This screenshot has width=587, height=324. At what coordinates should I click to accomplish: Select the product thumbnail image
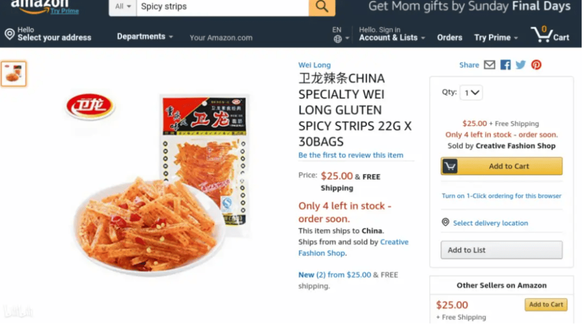pos(14,74)
